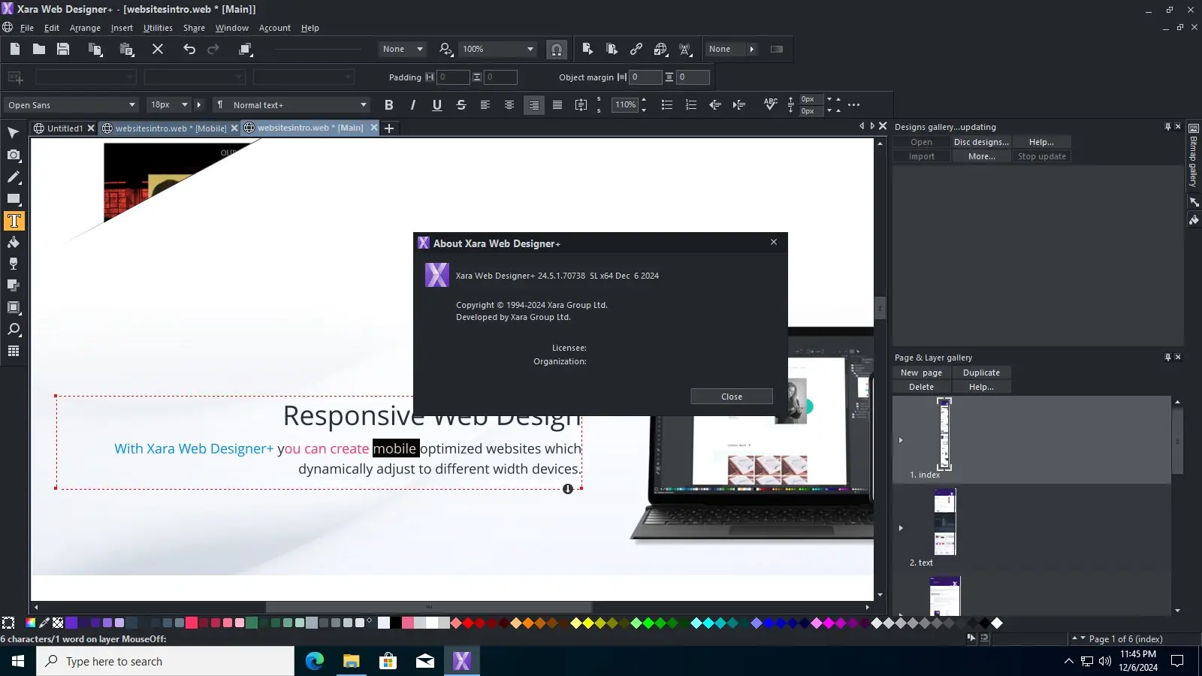The image size is (1202, 676).
Task: Click Close in the About dialog
Action: 732,397
